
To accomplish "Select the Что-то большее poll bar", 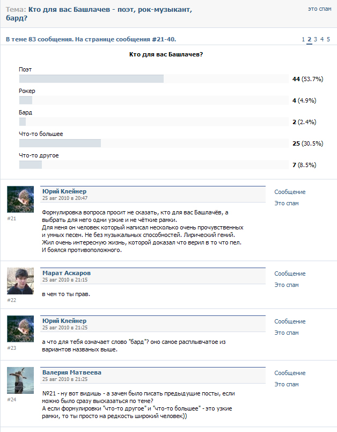I will point(154,143).
